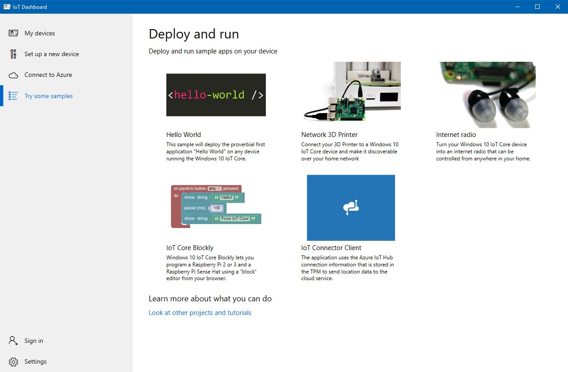This screenshot has width=568, height=372.
Task: Follow Look at other projects and tutorials link
Action: click(200, 313)
